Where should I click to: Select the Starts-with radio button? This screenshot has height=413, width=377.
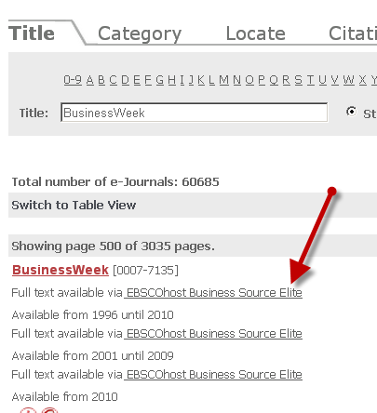click(351, 112)
